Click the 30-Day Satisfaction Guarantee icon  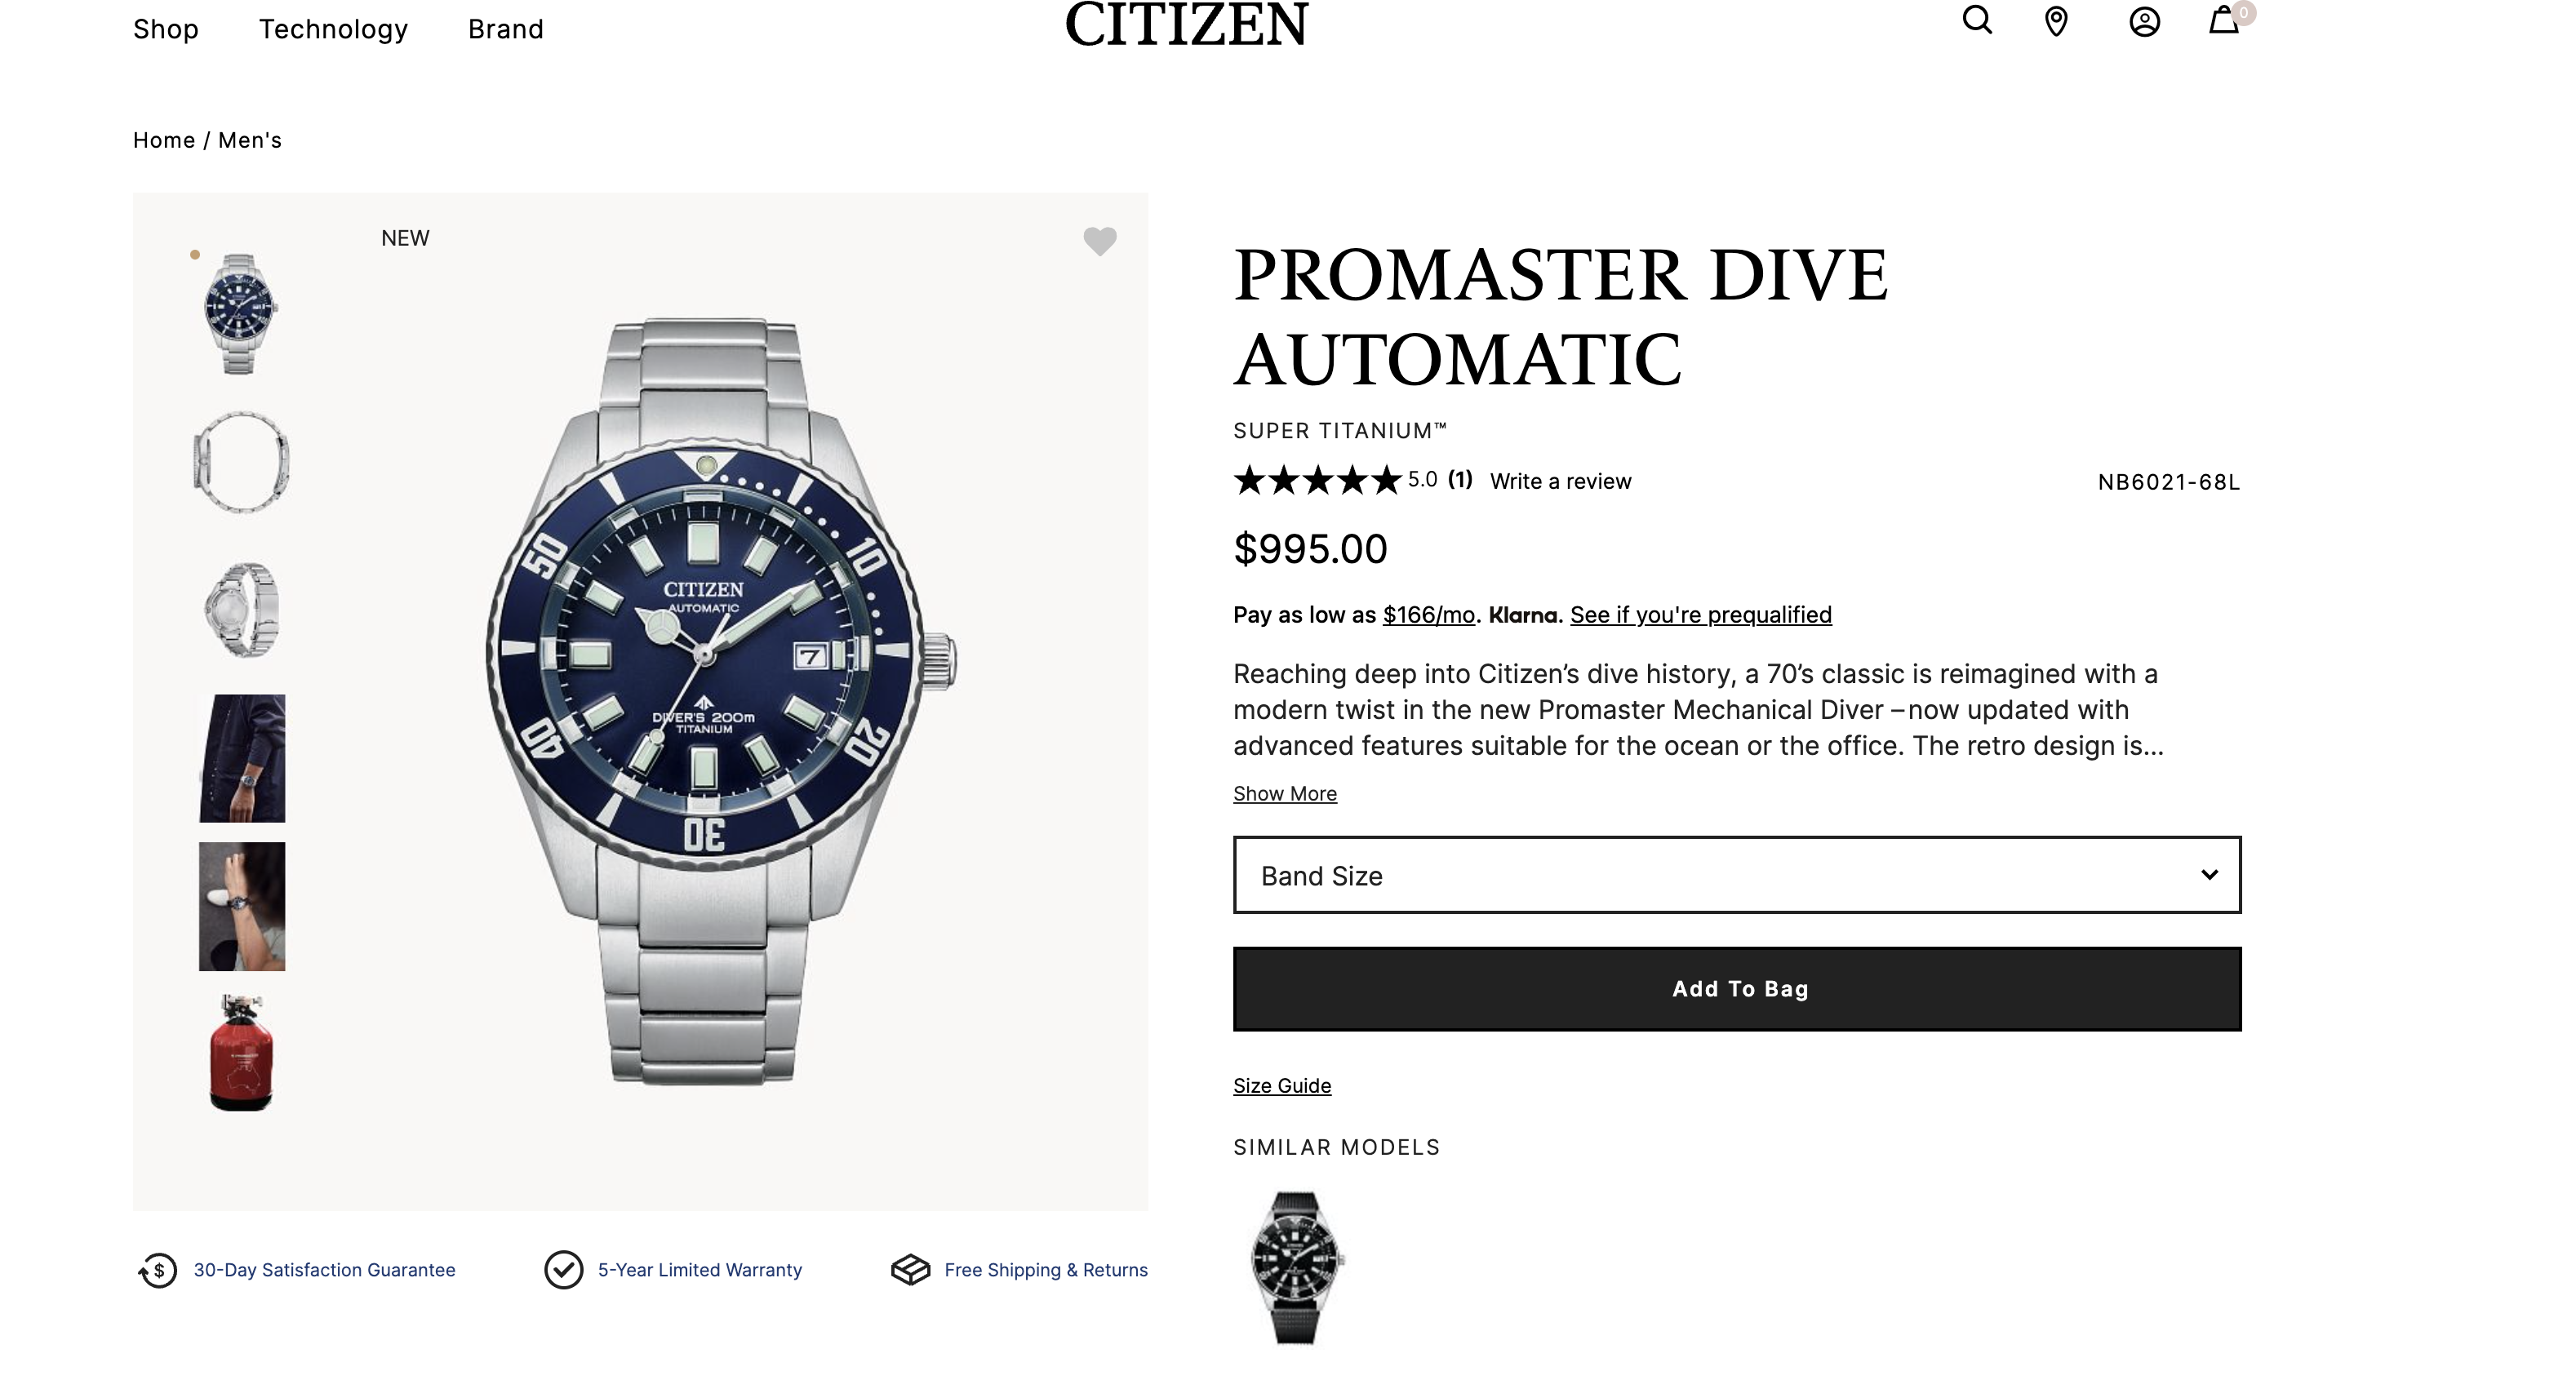coord(158,1270)
